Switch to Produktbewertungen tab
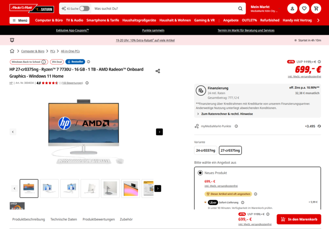The height and width of the screenshot is (229, 329). click(x=99, y=219)
